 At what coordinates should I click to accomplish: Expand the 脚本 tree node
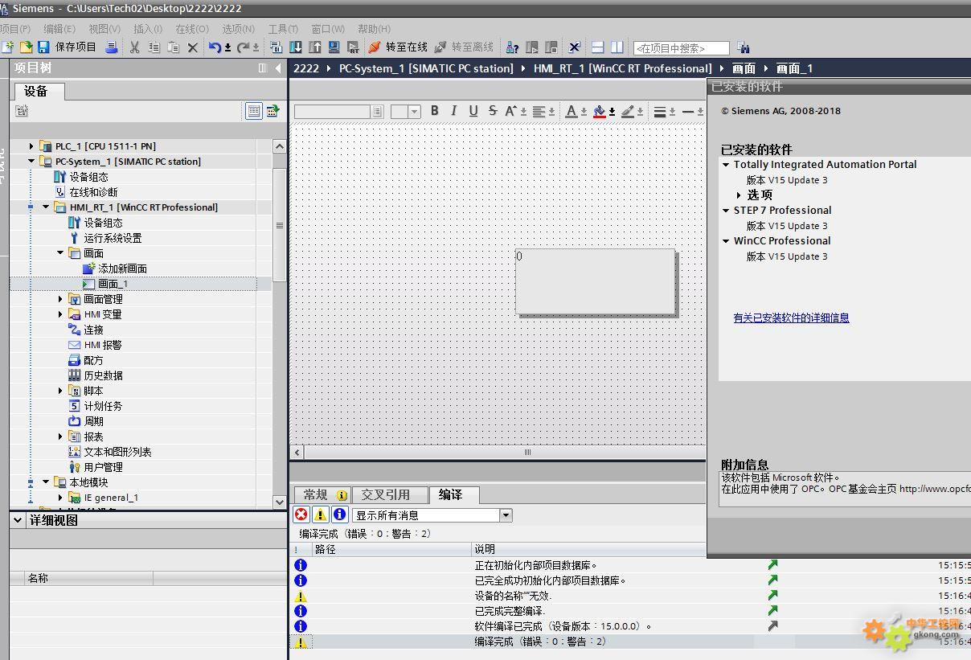[60, 391]
